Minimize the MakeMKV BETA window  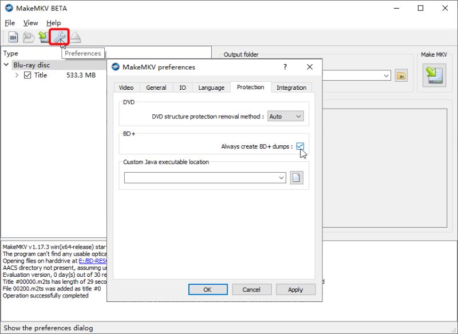[x=396, y=8]
